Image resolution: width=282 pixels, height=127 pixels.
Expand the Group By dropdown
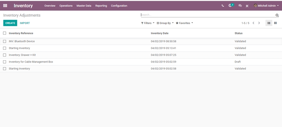[x=165, y=23]
